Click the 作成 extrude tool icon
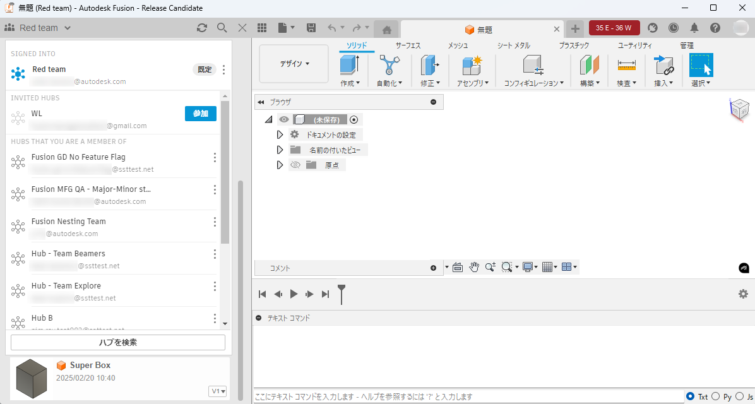Screen dimensions: 755x404 pos(350,64)
